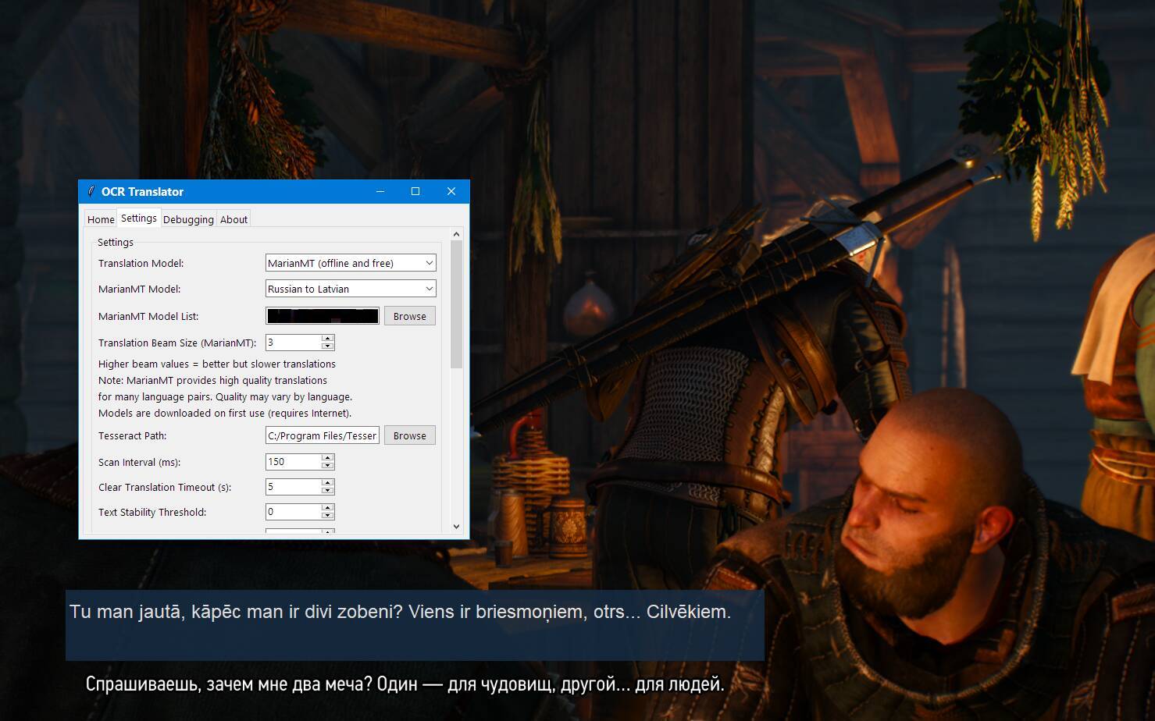
Task: Click the settings scrollbar down arrow
Action: (x=457, y=527)
